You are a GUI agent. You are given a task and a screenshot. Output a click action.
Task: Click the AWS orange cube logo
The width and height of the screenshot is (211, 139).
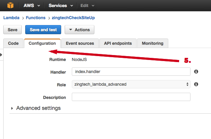coord(10,6)
